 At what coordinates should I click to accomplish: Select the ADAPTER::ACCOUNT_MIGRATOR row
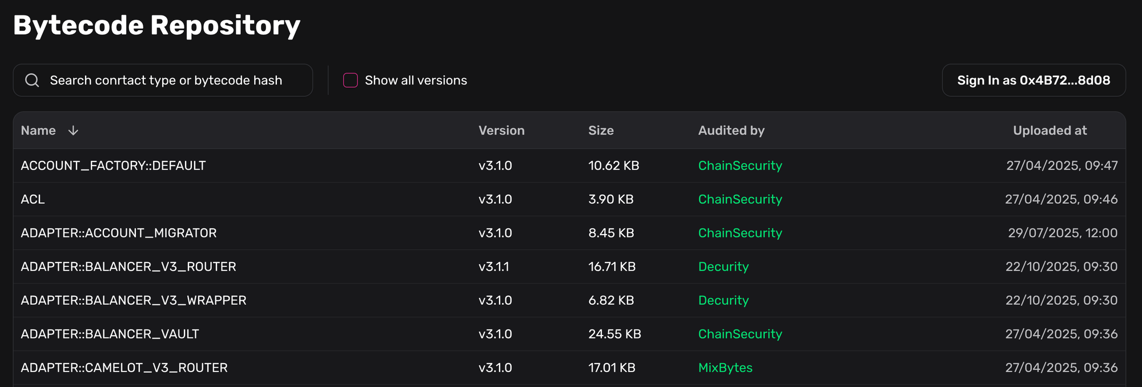(x=119, y=233)
